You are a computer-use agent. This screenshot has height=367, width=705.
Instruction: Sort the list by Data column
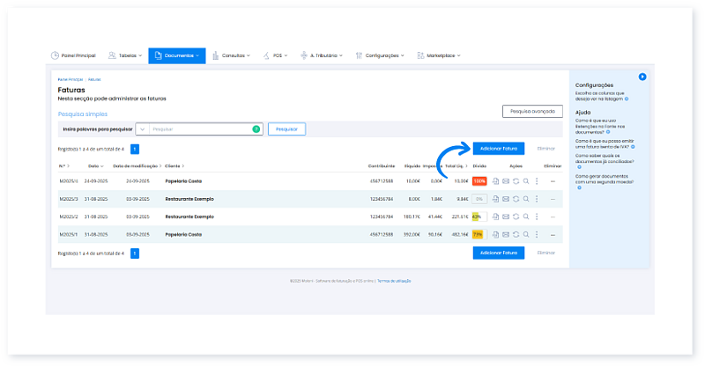click(x=95, y=165)
